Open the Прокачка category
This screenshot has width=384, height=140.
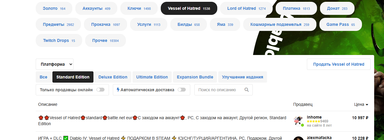pyautogui.click(x=106, y=24)
